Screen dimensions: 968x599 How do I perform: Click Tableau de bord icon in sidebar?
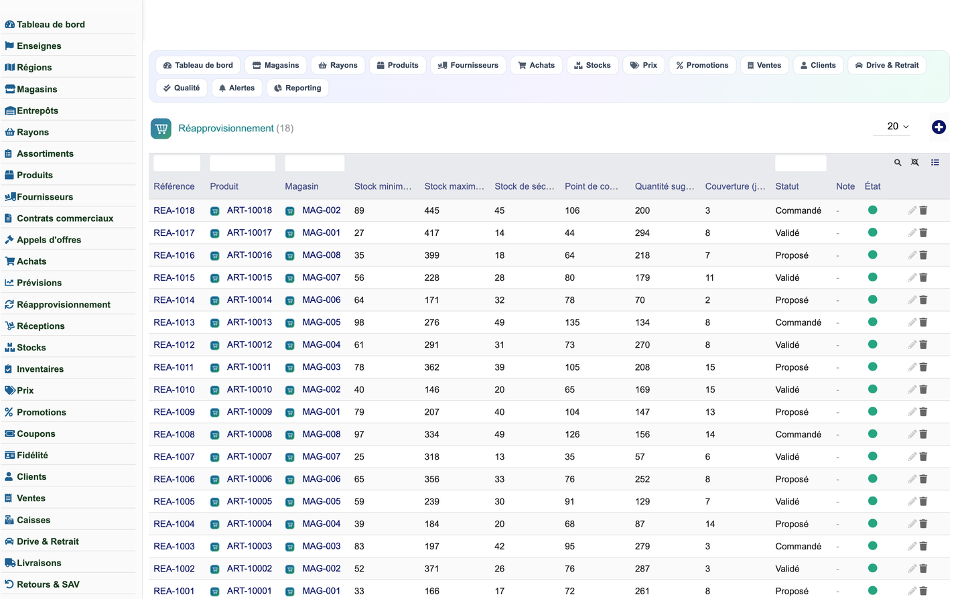pos(9,25)
